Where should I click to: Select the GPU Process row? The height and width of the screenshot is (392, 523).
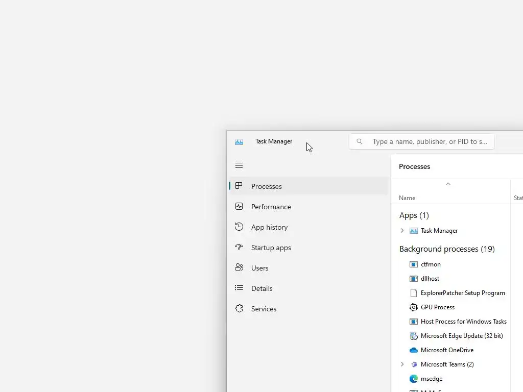point(450,307)
